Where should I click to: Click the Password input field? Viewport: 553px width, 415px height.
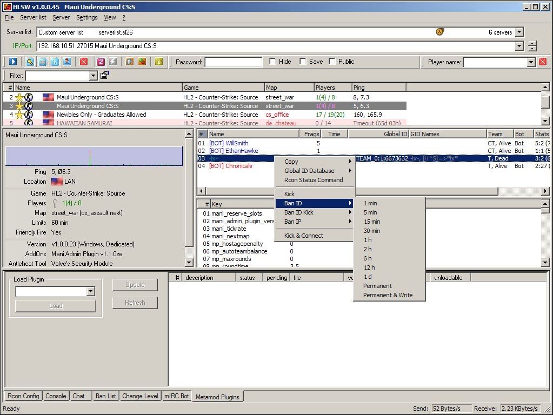(x=233, y=62)
